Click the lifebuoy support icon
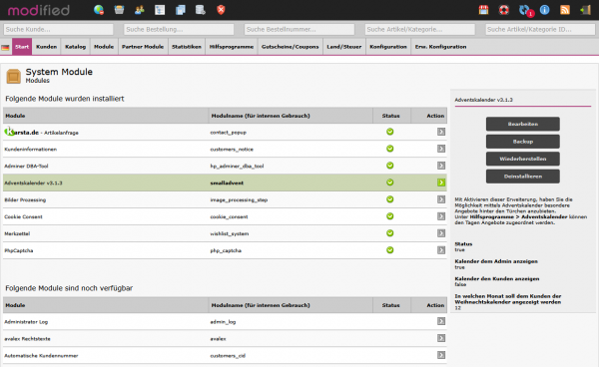This screenshot has height=367, width=599. [x=504, y=10]
